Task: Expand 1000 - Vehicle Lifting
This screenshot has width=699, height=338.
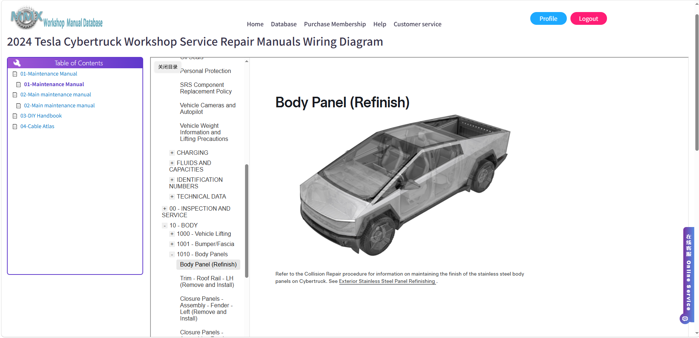Action: [172, 234]
